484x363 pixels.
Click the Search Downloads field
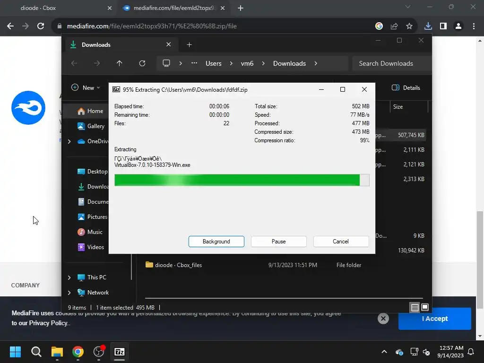pyautogui.click(x=391, y=63)
